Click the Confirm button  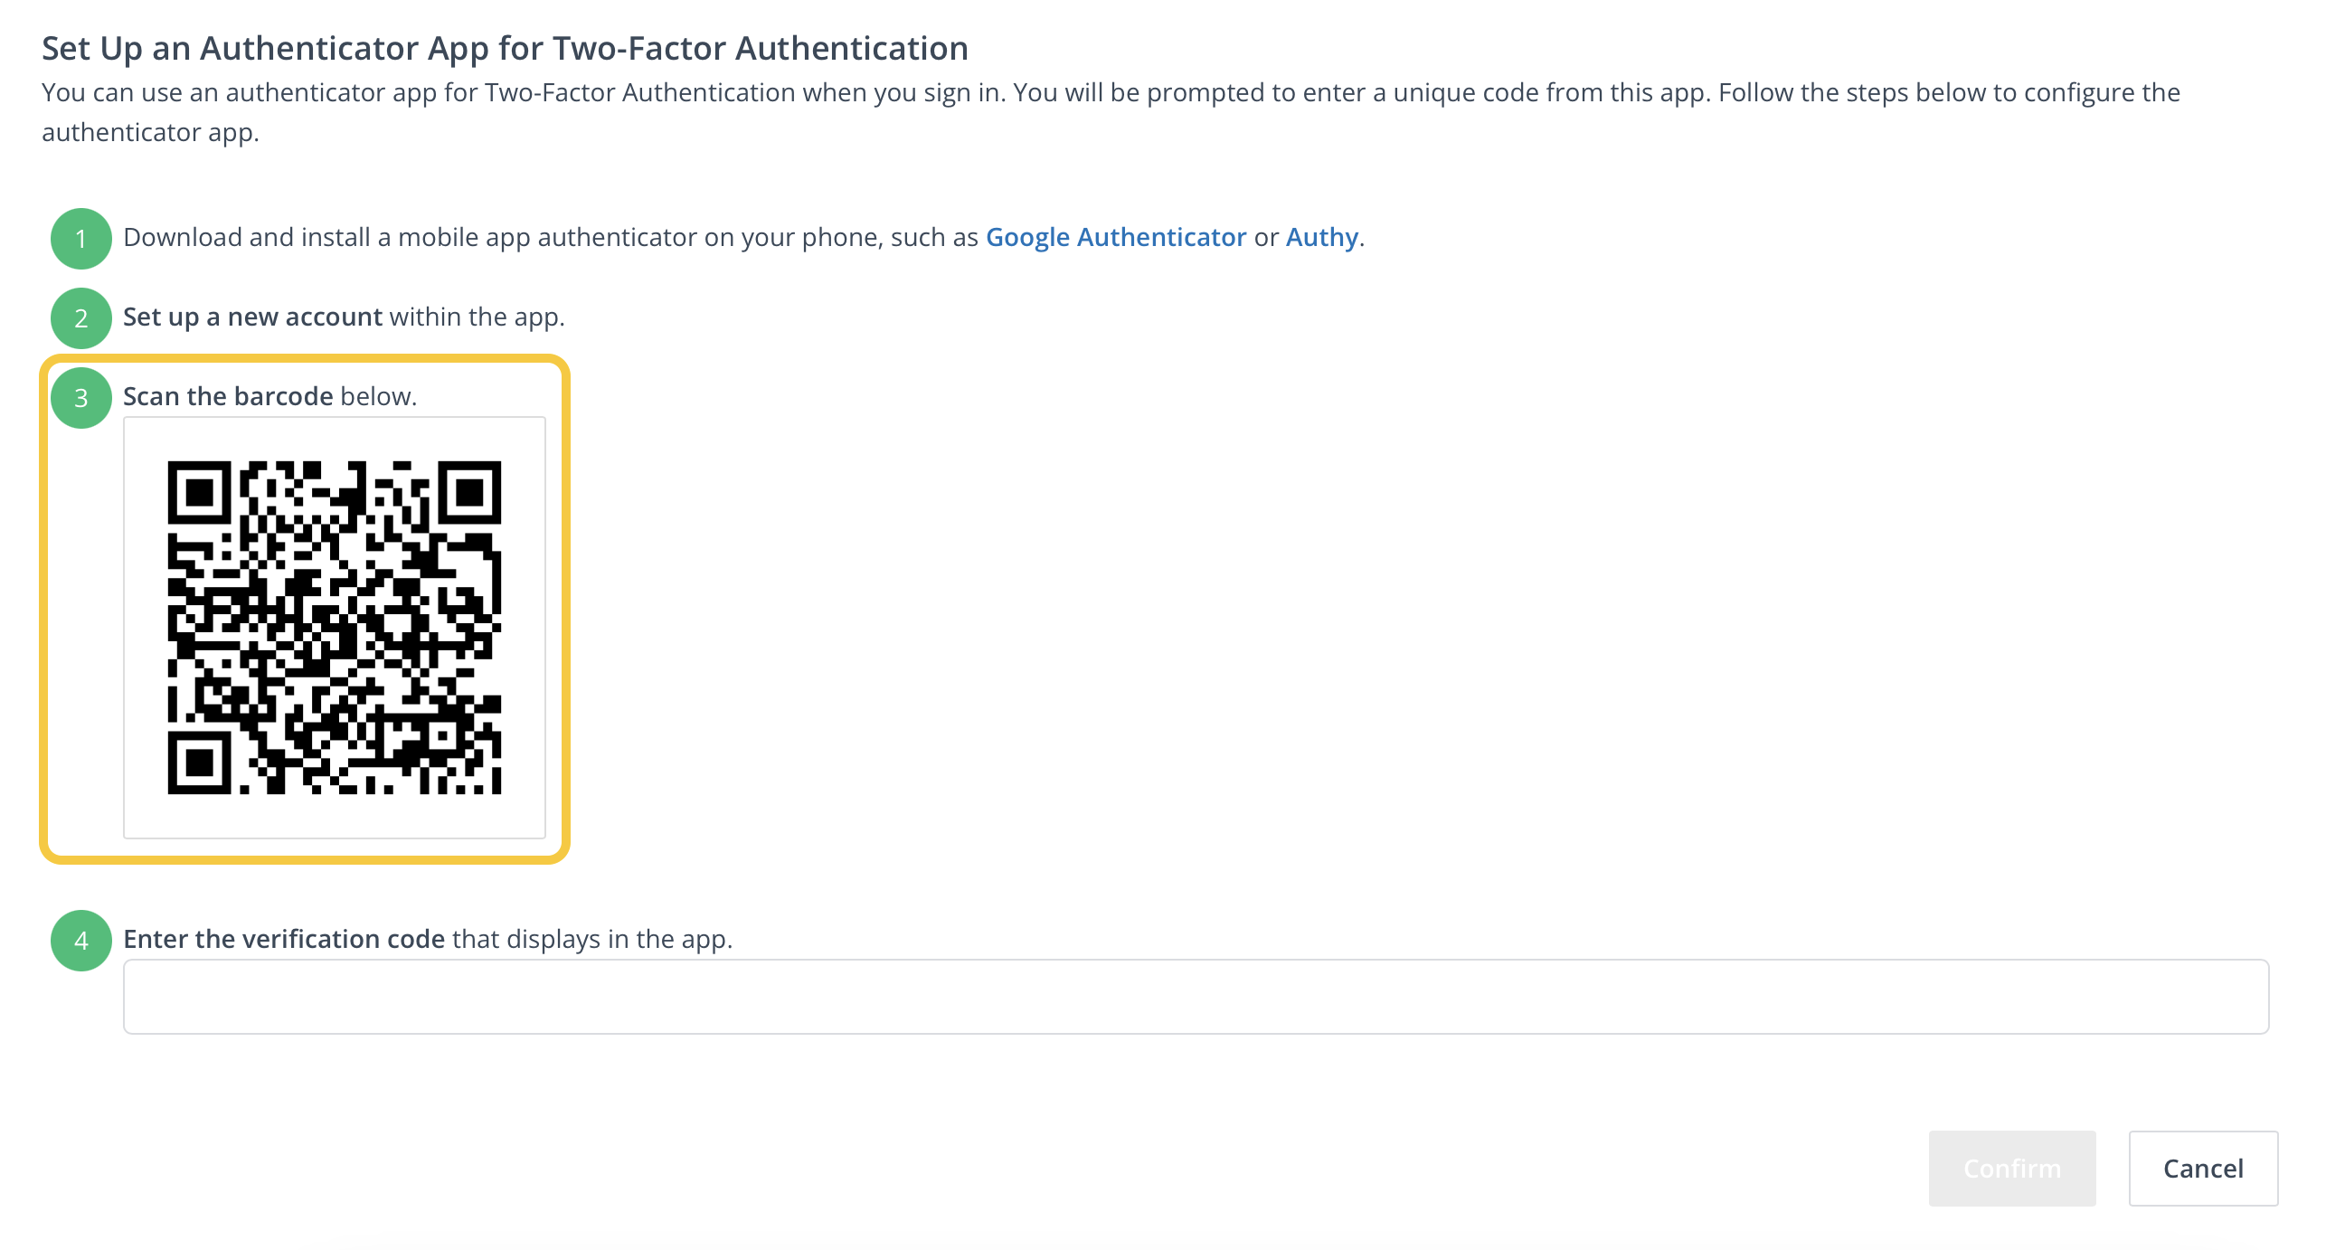coord(2012,1169)
